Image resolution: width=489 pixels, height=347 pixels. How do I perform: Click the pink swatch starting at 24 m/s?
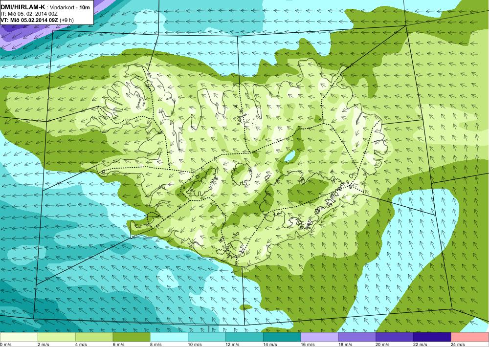pyautogui.click(x=470, y=337)
